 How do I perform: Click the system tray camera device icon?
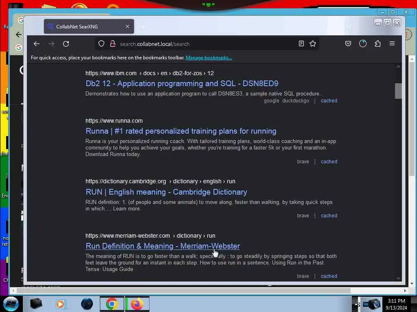point(372,304)
